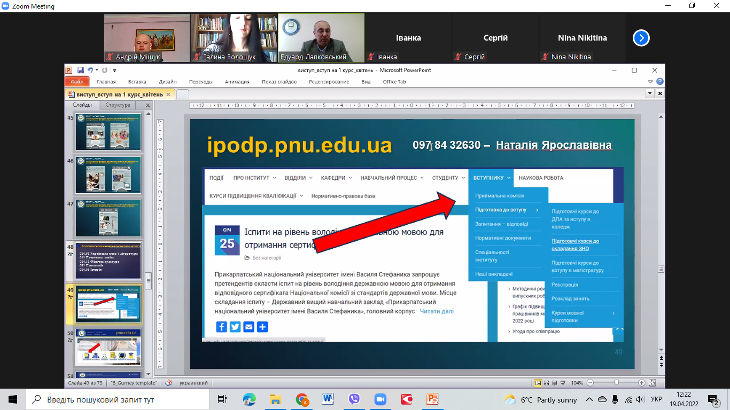
Task: Select slide 48 thumbnail
Action: click(x=108, y=261)
